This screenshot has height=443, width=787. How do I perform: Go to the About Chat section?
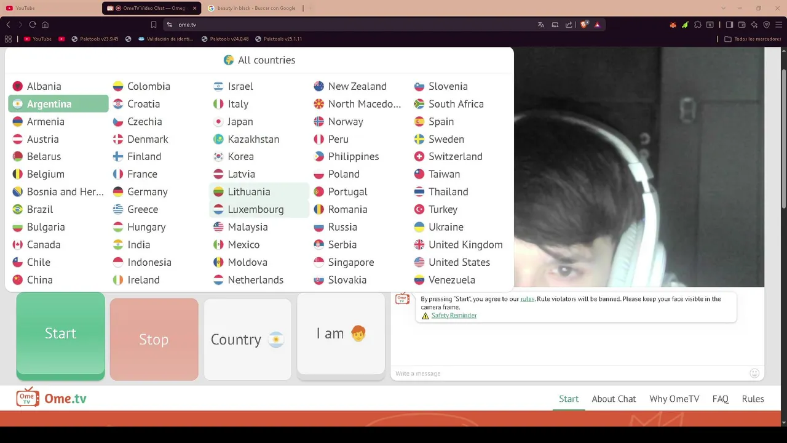(614, 399)
